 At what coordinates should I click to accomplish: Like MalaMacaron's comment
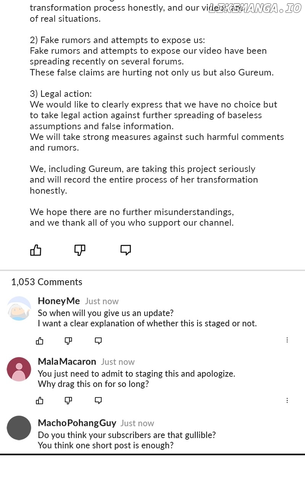click(40, 400)
